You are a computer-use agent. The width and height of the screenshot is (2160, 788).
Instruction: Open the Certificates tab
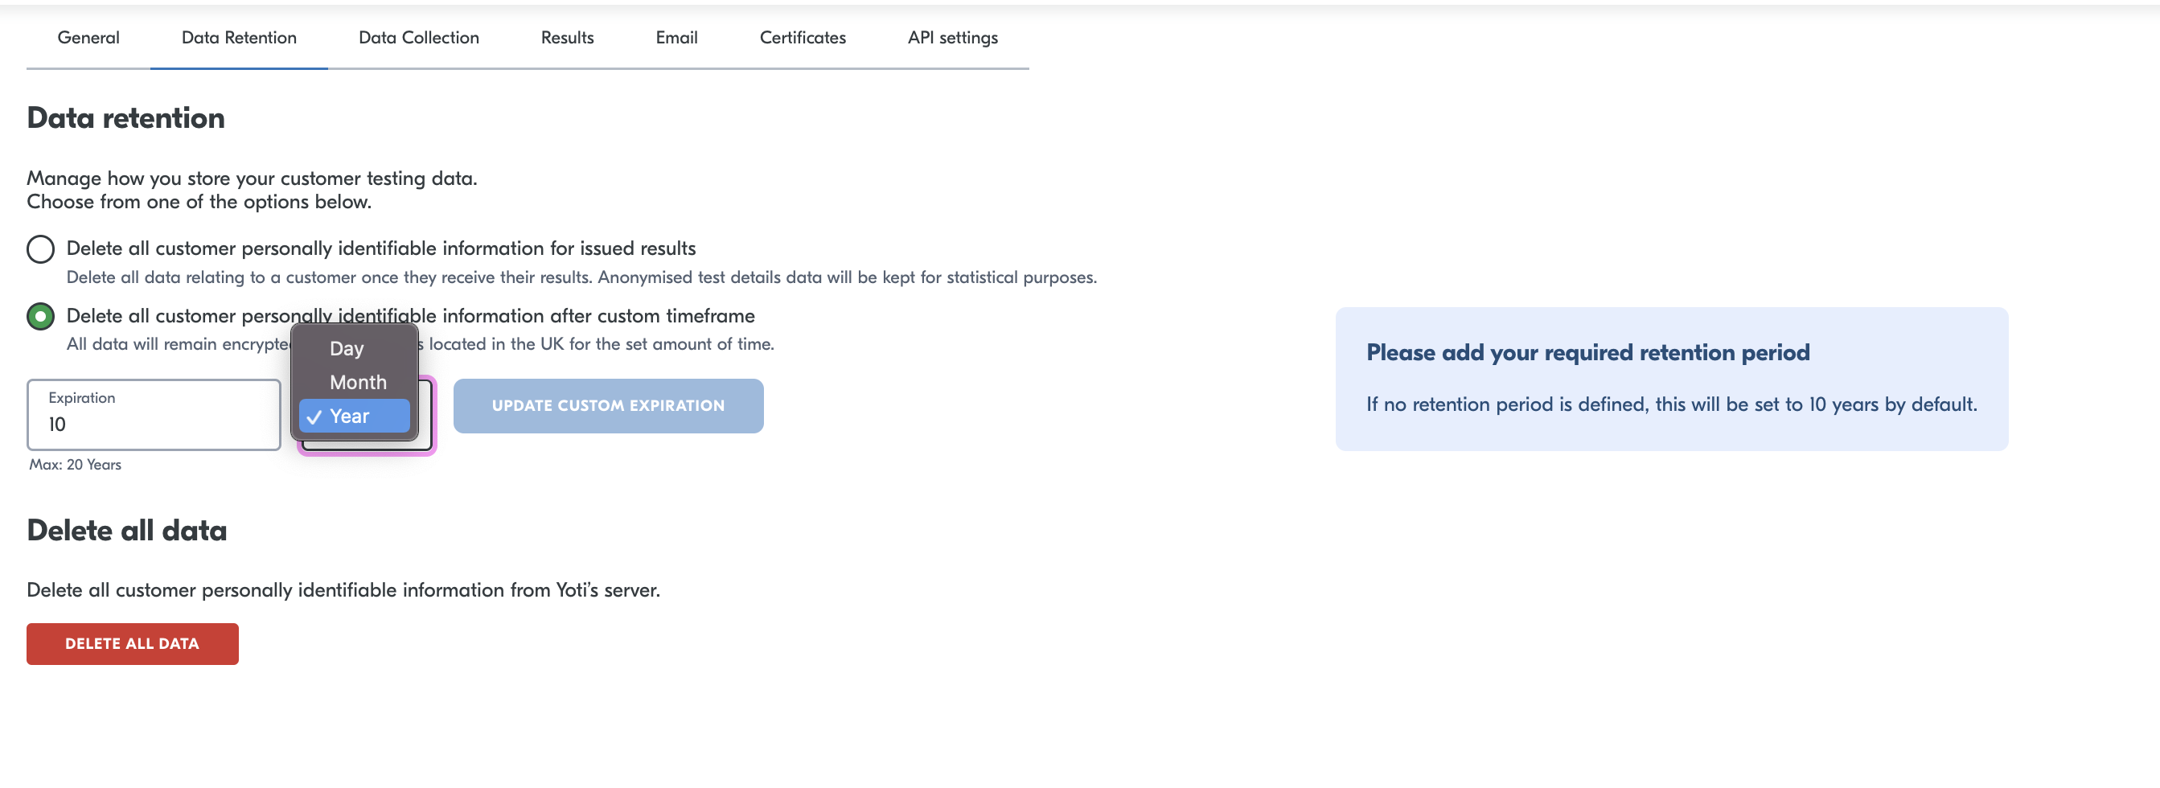pos(803,38)
